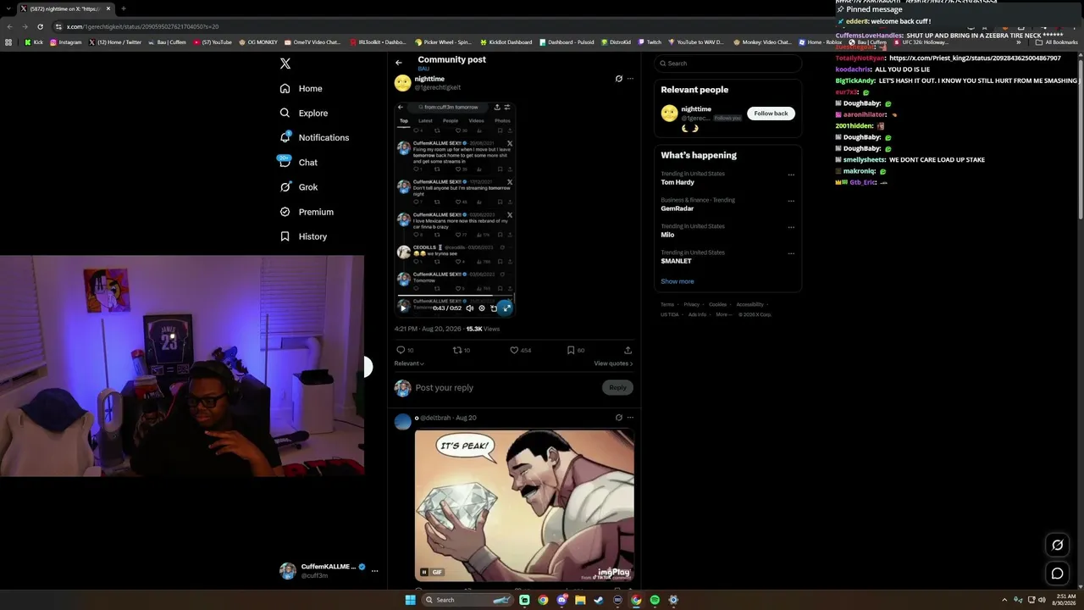Open the Kick bookmark
Image resolution: width=1084 pixels, height=610 pixels.
pos(34,42)
